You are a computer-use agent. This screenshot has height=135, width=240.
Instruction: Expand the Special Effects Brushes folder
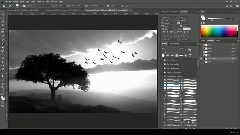[162, 72]
